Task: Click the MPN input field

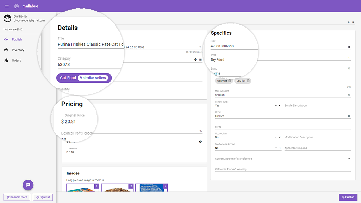Action: (x=283, y=127)
